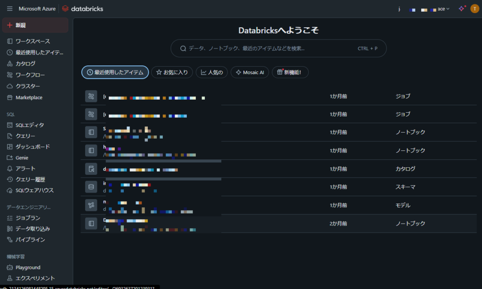Click the second ジョブ row icon
This screenshot has height=289, width=482.
pyautogui.click(x=91, y=114)
